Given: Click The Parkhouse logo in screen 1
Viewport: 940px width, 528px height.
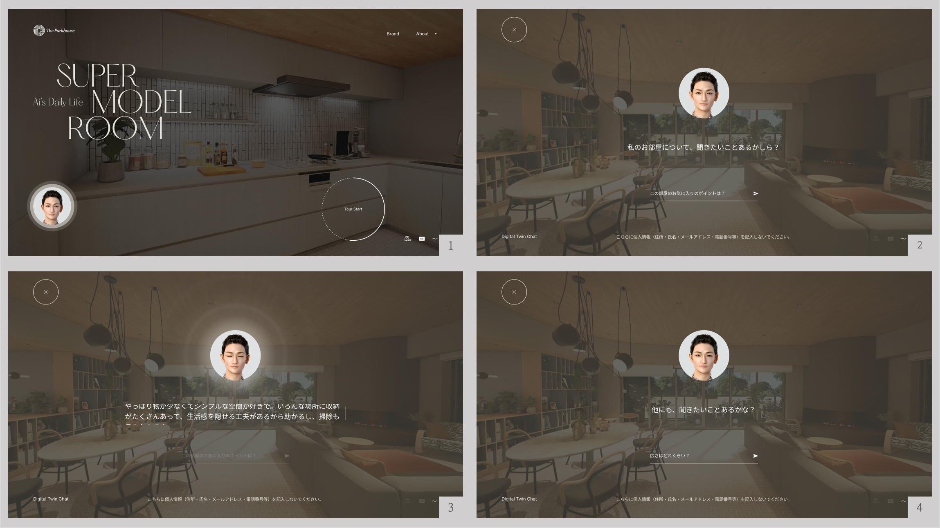Looking at the screenshot, I should tap(54, 31).
